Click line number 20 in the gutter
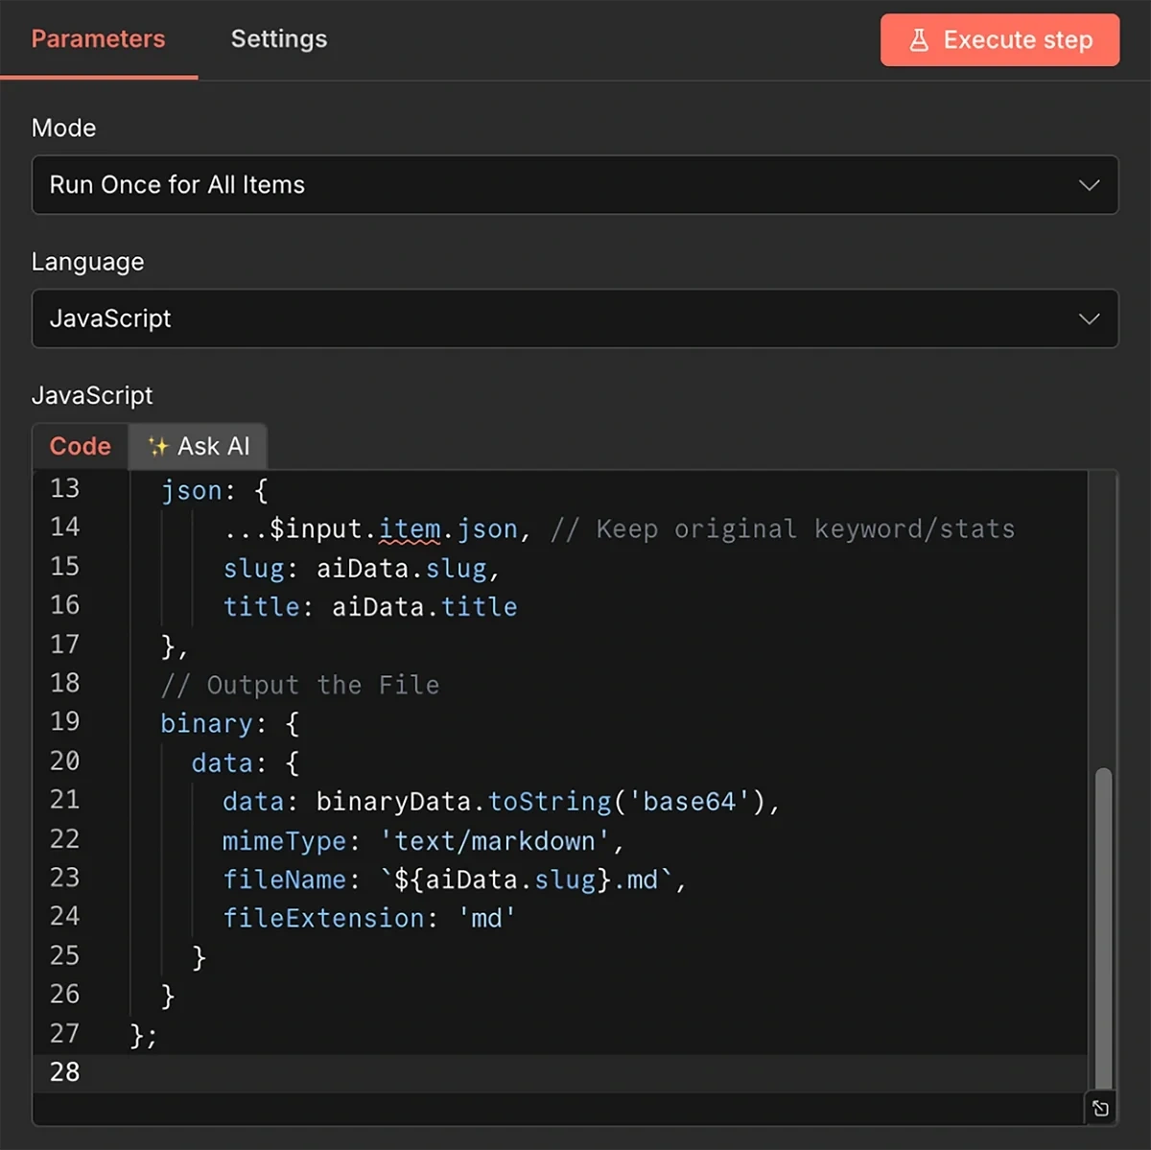The image size is (1151, 1150). 64,761
